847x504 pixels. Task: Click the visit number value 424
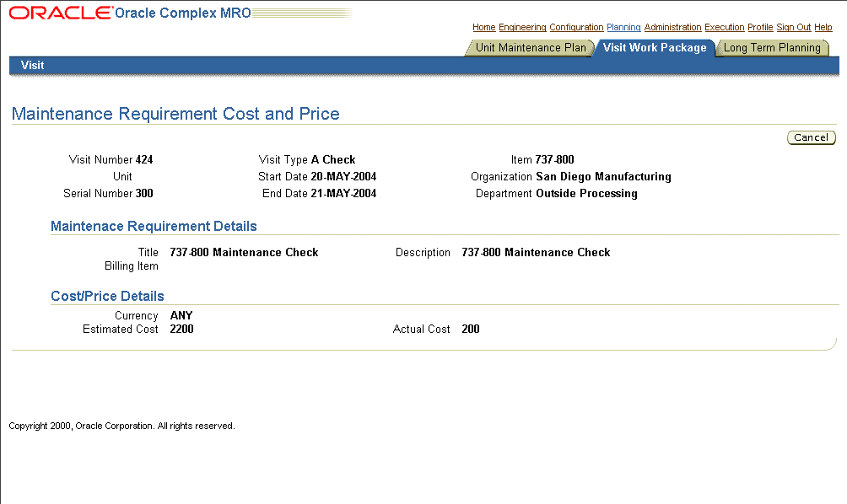click(x=144, y=160)
